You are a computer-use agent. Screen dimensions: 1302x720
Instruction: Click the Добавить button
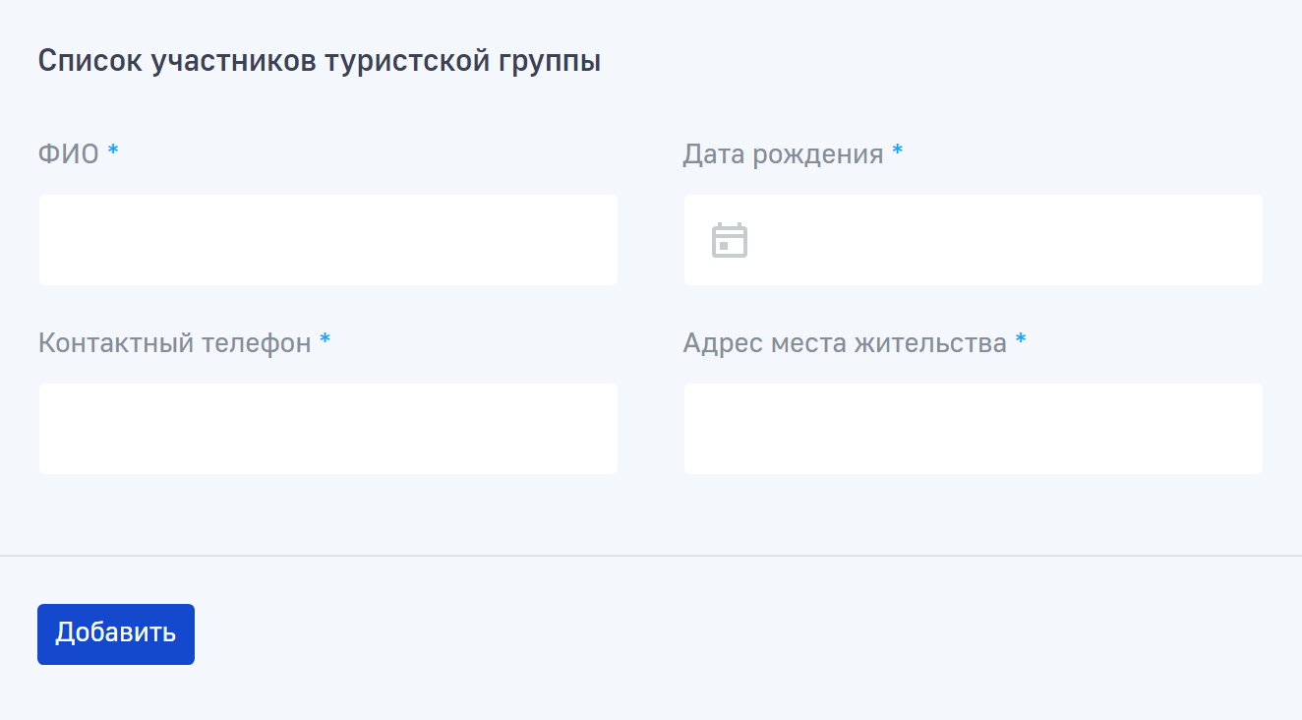coord(116,634)
